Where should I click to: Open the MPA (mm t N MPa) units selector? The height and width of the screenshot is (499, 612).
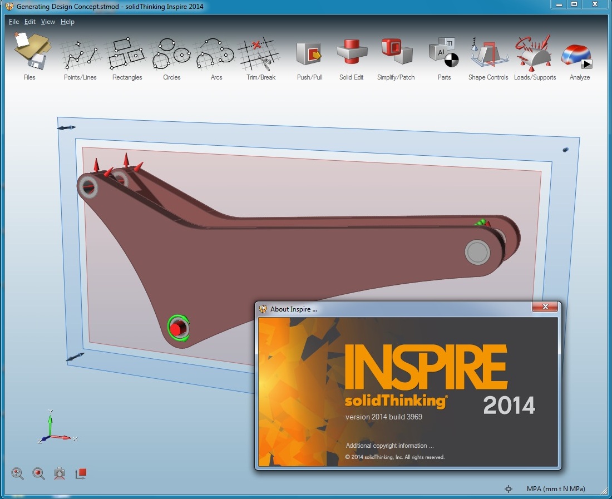tap(556, 489)
